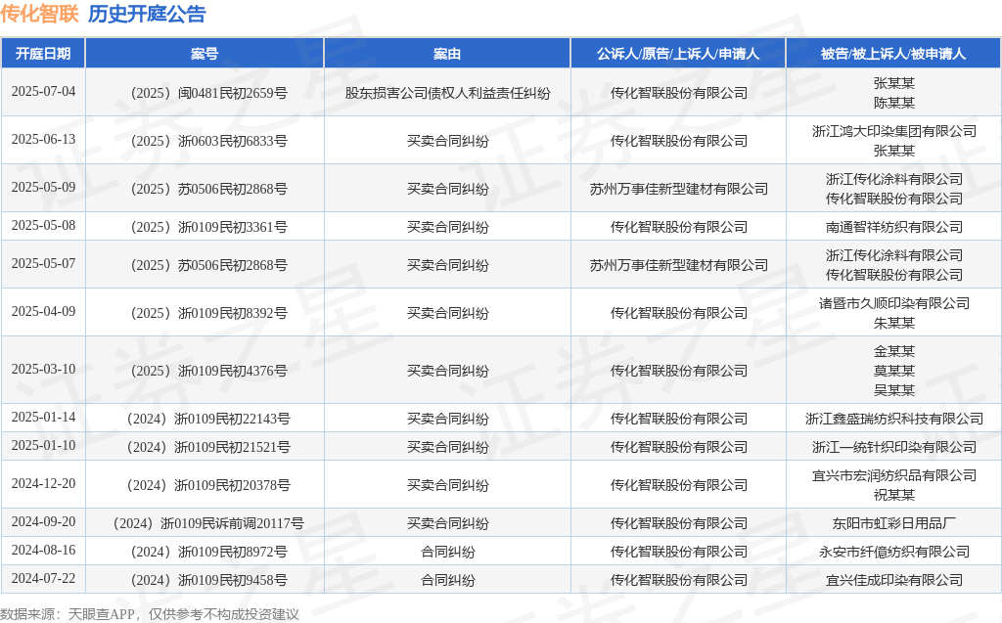Click defendant 祝某某

pos(894,495)
